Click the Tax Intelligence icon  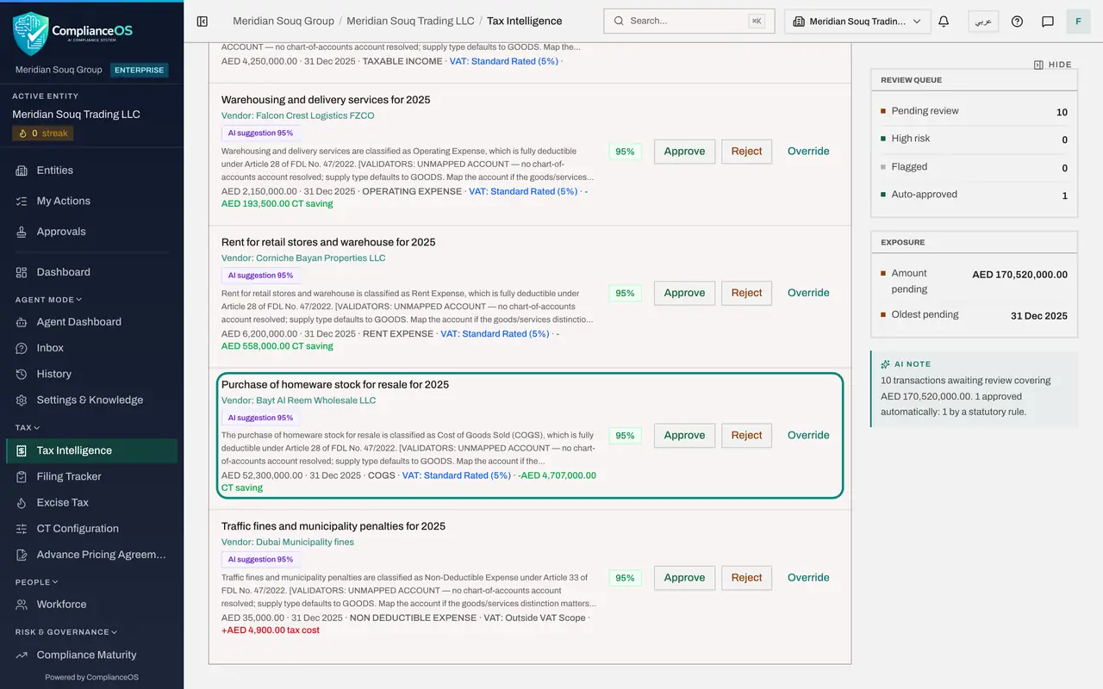[22, 450]
